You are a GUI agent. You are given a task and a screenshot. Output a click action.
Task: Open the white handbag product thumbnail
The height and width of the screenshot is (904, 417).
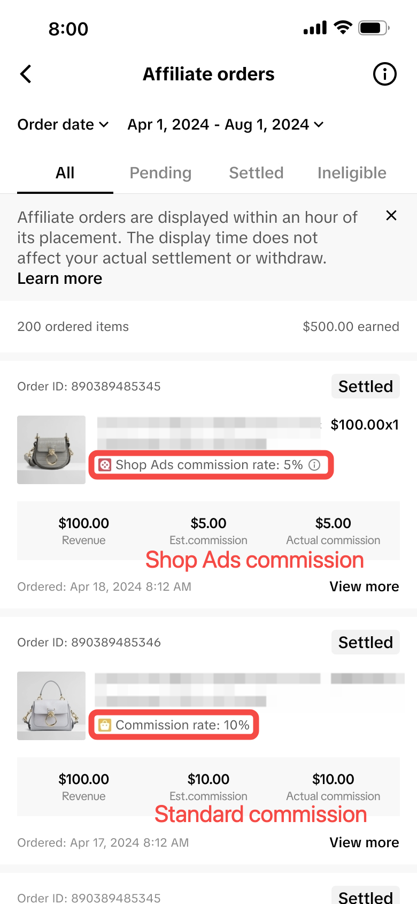(51, 706)
